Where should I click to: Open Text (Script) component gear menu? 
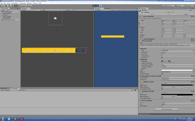(x=194, y=41)
